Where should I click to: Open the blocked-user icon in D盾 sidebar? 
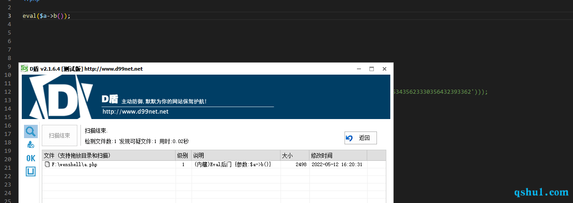click(x=31, y=145)
